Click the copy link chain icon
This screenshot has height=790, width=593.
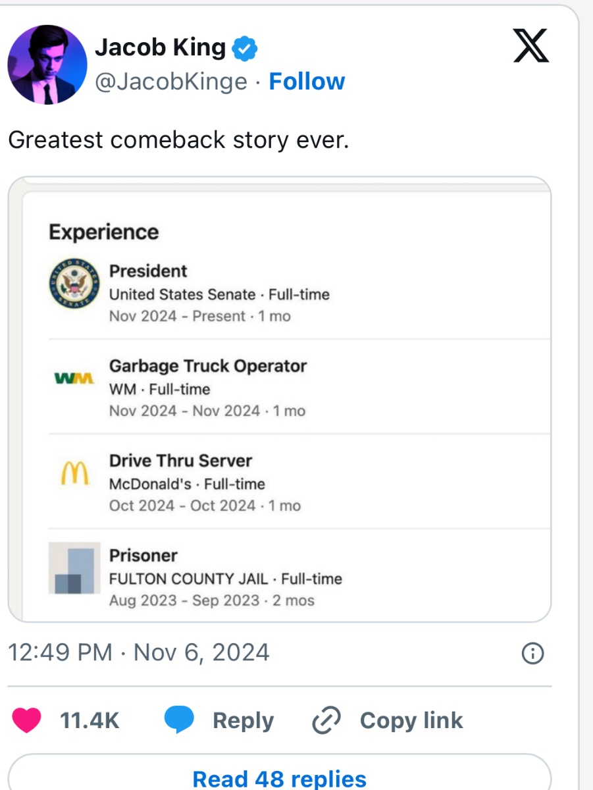[325, 720]
